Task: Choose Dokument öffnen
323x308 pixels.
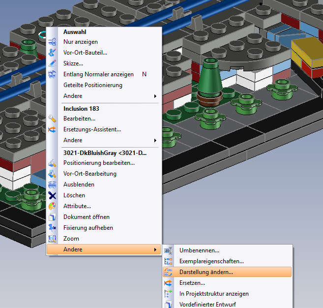Action: (104, 217)
